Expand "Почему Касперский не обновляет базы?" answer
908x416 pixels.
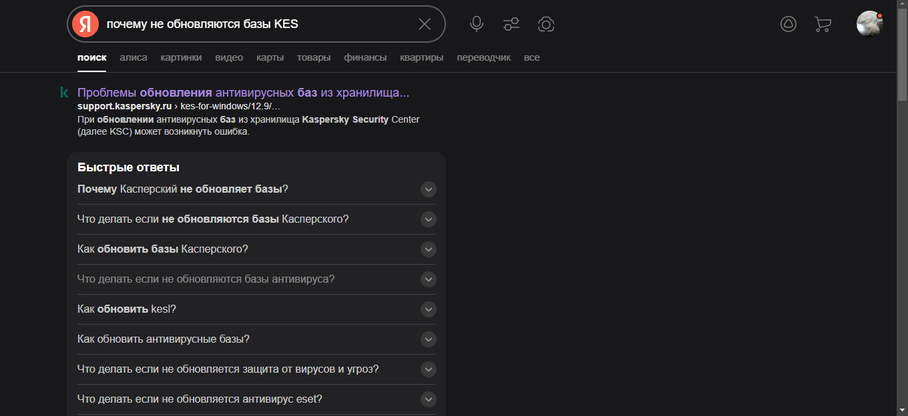click(429, 189)
